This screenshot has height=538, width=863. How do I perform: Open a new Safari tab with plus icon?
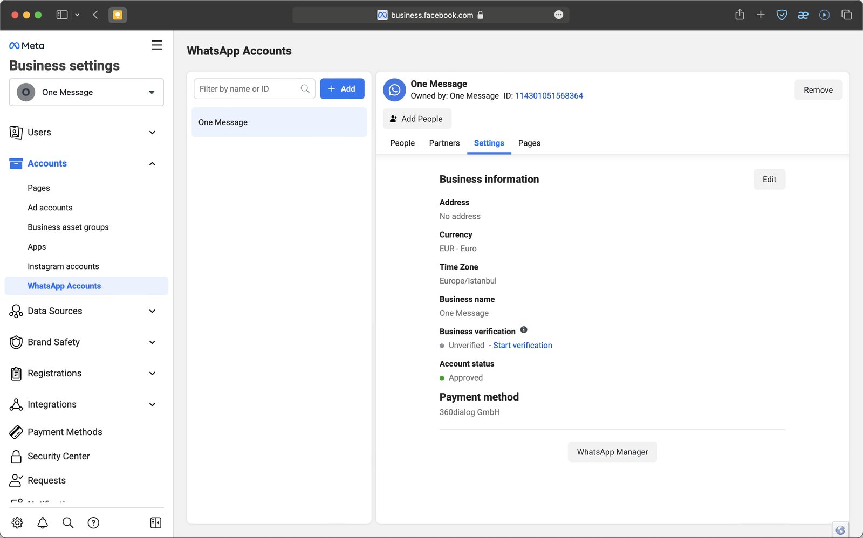pyautogui.click(x=761, y=15)
